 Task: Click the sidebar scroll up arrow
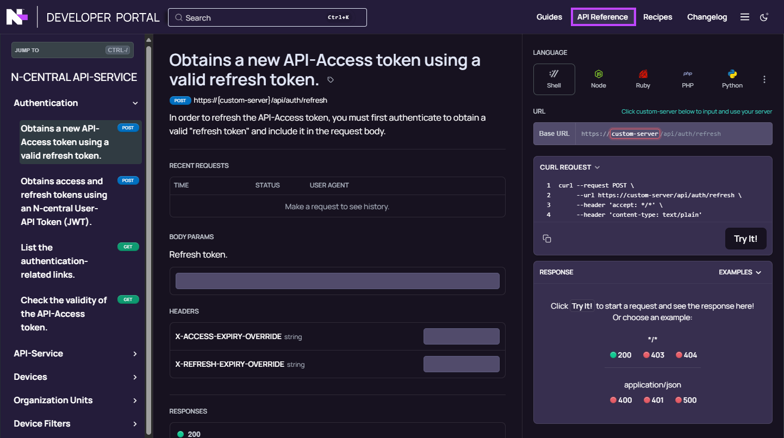148,39
